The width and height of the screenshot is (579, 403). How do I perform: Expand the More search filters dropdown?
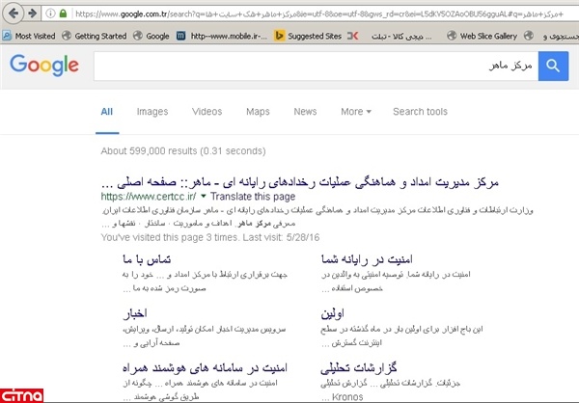click(355, 112)
